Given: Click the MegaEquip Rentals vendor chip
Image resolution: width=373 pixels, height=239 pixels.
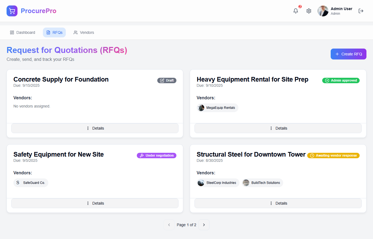Looking at the screenshot, I should [218, 108].
